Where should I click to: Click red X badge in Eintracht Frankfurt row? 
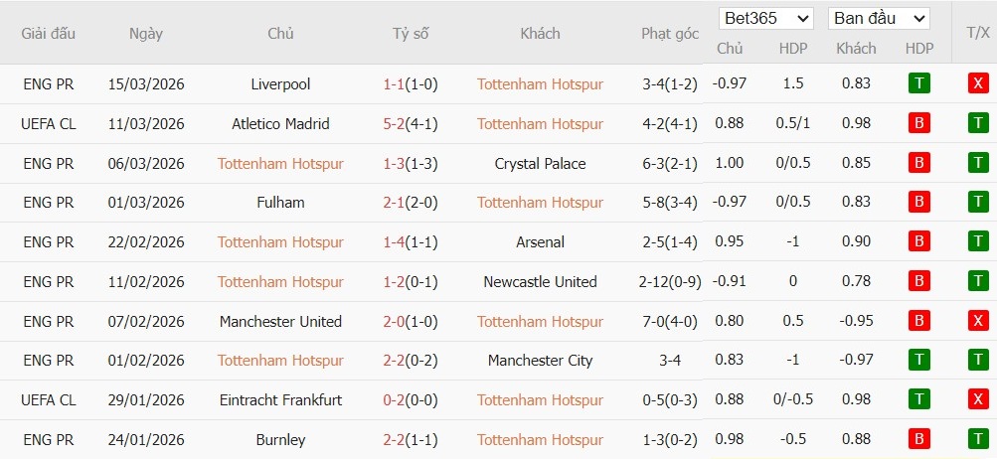[x=978, y=399]
